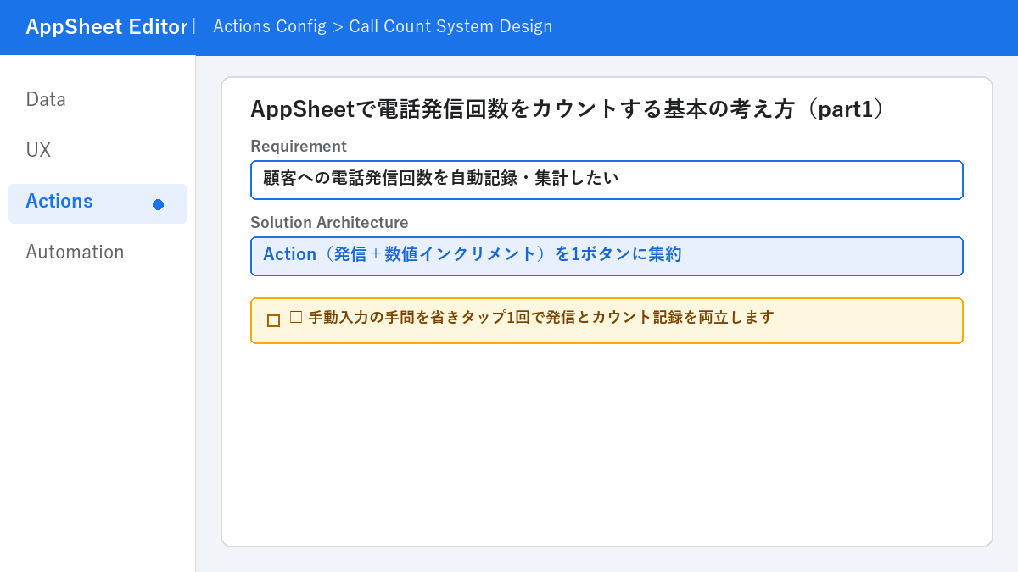Click the Requirement field with 顧客への電話発信回数 text
Screen dimensions: 1018x572
[607, 180]
